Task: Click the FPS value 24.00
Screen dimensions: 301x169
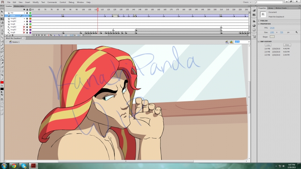Action: pos(272,28)
